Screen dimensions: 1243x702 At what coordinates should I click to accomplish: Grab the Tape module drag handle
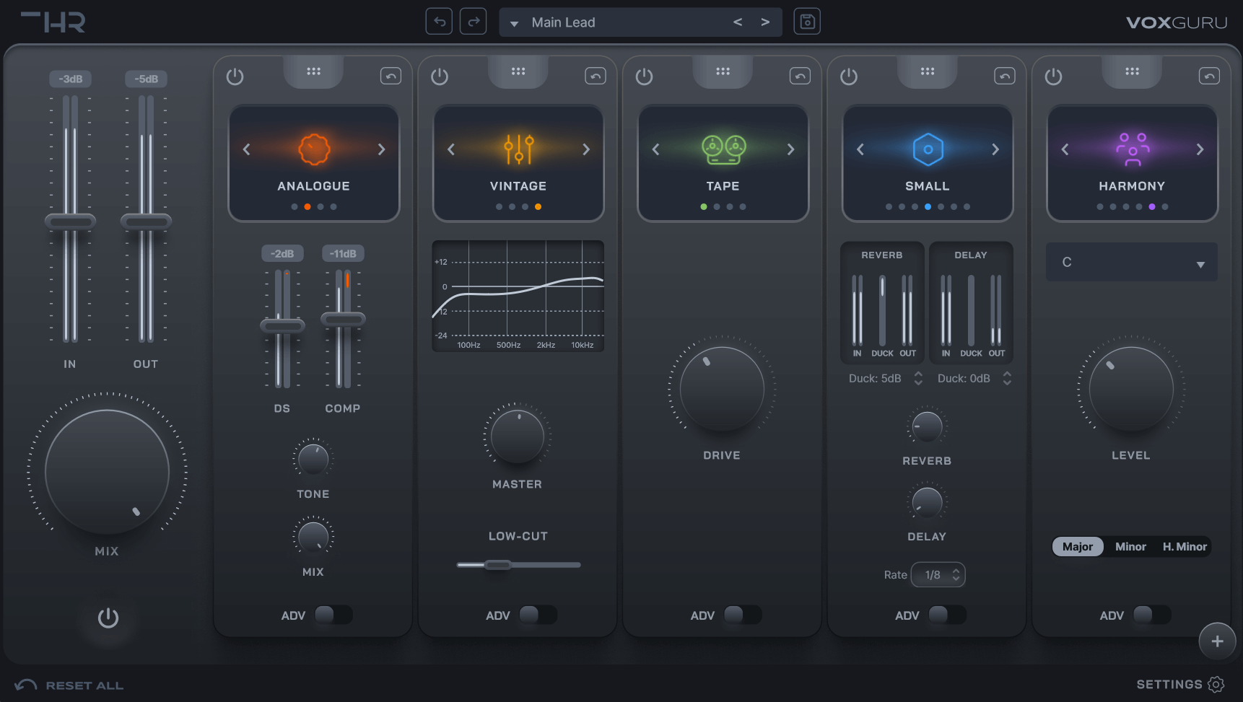tap(723, 71)
